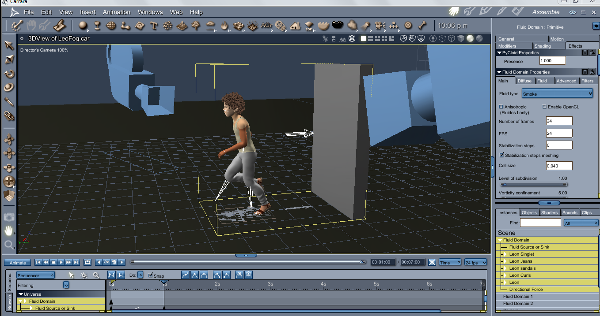
Task: Open the Sequencer dropdown
Action: (x=36, y=275)
